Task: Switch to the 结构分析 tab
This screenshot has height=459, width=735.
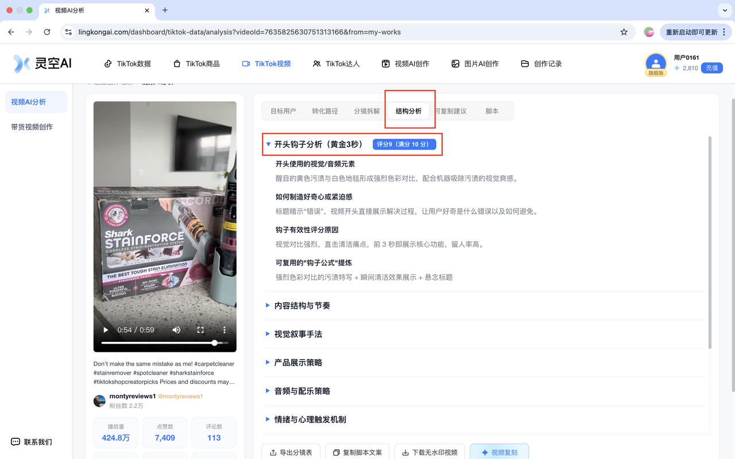Action: pyautogui.click(x=408, y=111)
